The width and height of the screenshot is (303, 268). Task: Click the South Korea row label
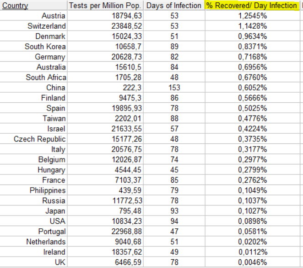[45, 47]
